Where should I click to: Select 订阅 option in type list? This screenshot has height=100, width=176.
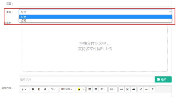95,20
